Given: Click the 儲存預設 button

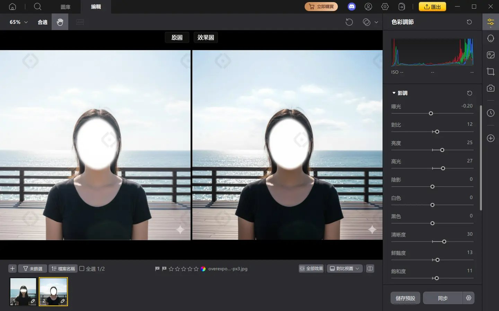Looking at the screenshot, I should coord(405,298).
